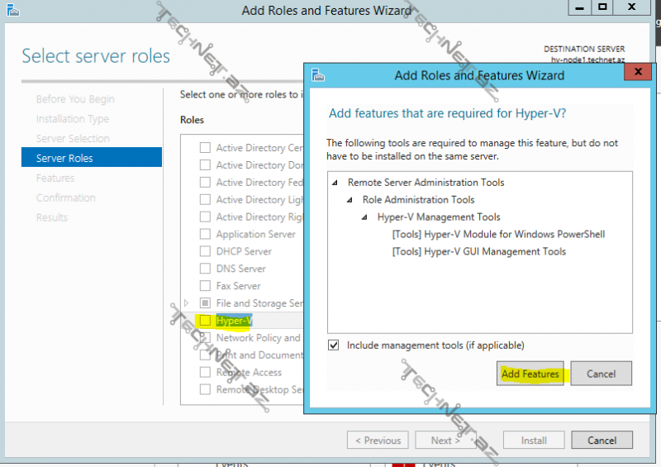The width and height of the screenshot is (661, 467).
Task: Check the Application Server role
Action: point(205,234)
